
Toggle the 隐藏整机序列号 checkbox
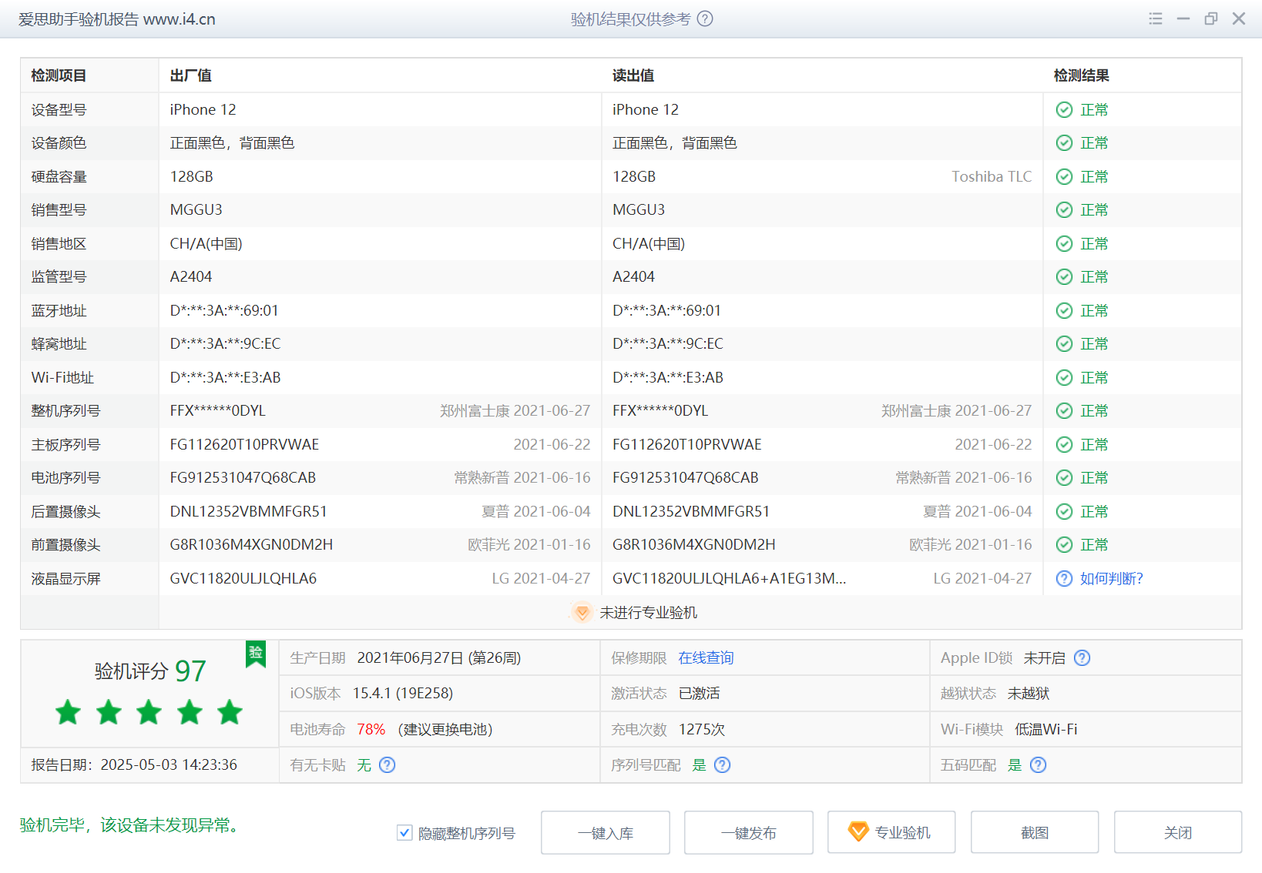(404, 832)
